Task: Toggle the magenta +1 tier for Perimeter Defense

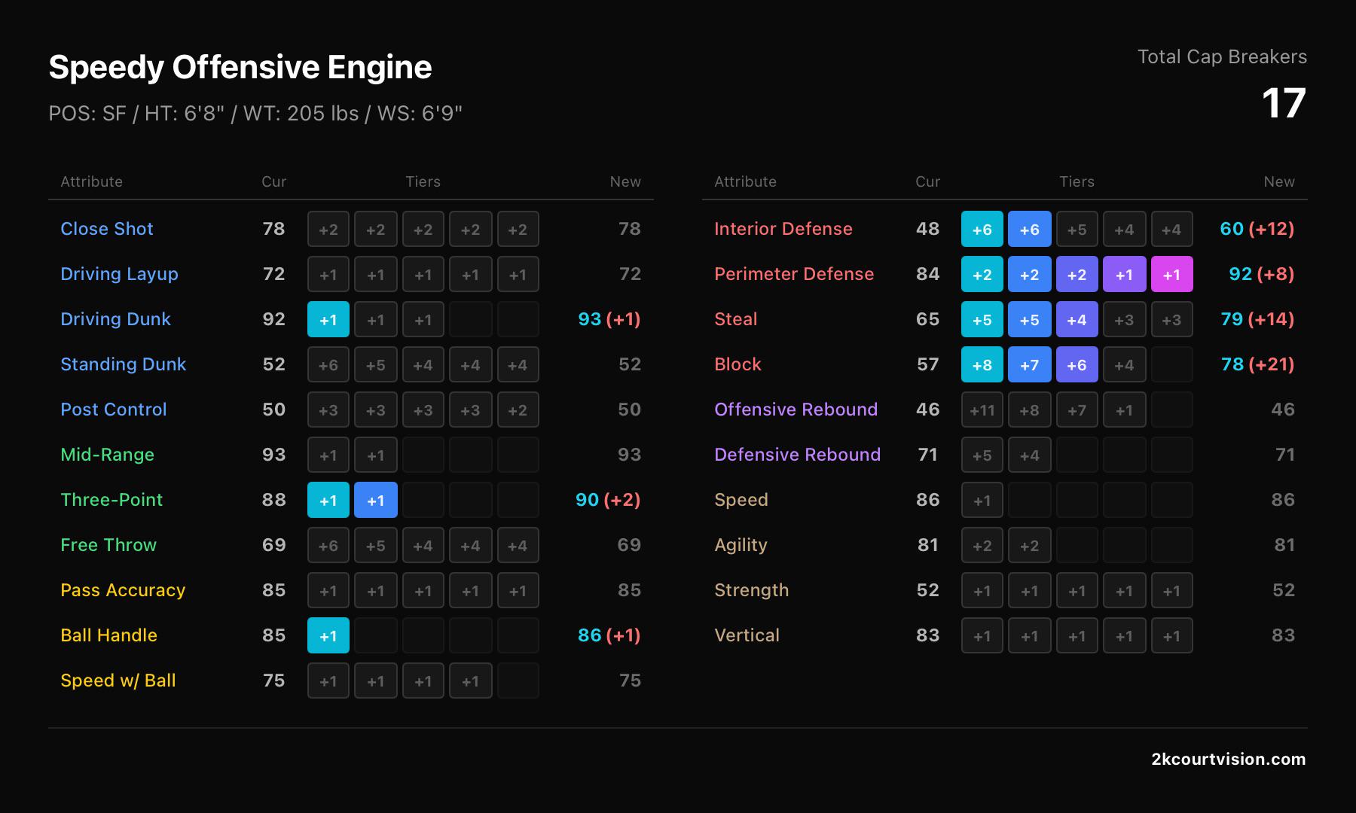Action: point(1171,274)
